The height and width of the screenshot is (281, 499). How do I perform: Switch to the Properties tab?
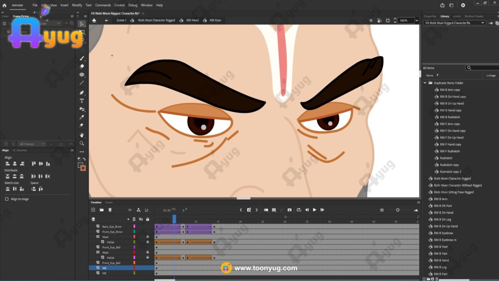pos(430,16)
